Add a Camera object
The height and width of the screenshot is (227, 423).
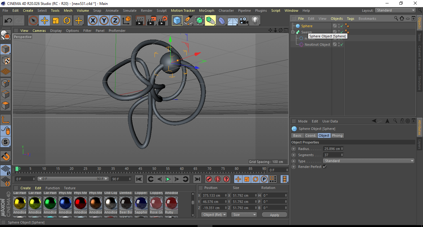(x=244, y=21)
